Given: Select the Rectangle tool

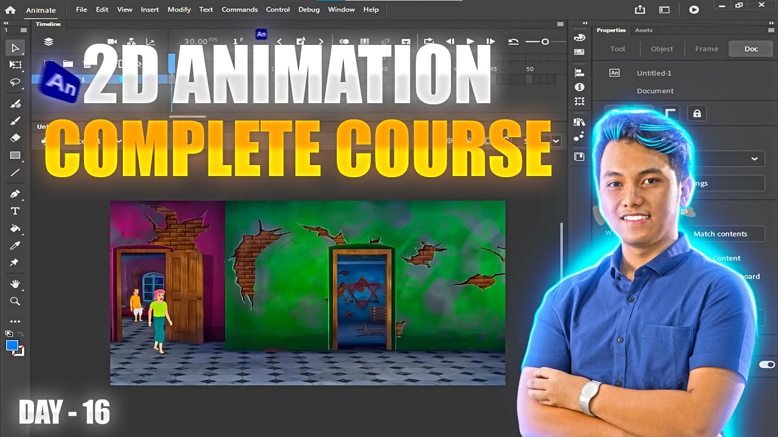Looking at the screenshot, I should pos(15,155).
